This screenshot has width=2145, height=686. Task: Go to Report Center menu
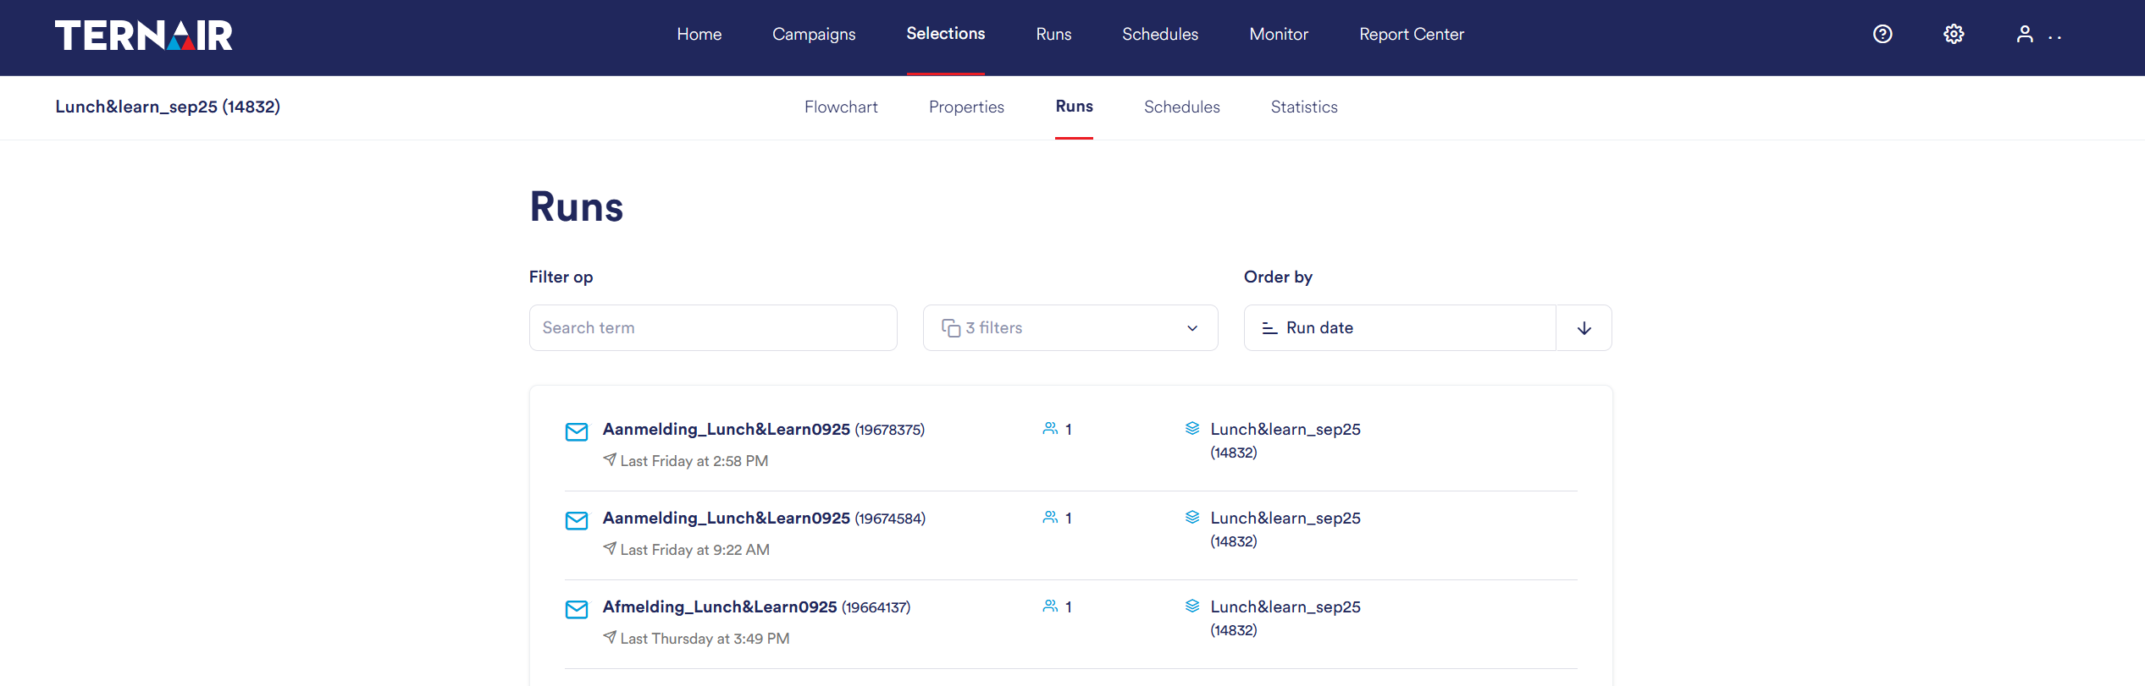coord(1411,35)
